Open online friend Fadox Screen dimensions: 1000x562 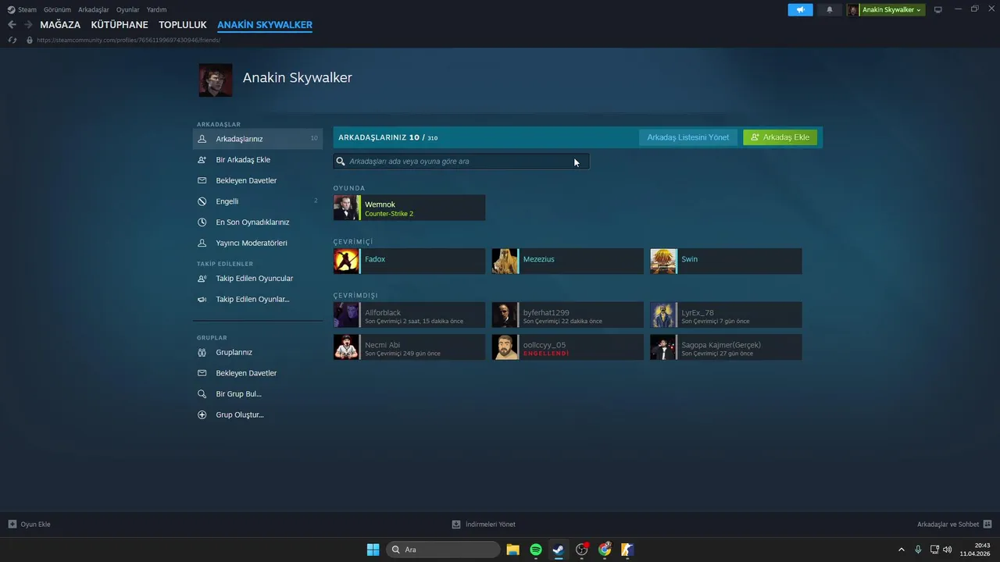[409, 261]
